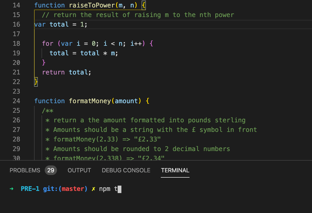Click the string "£2.33" on line 28

point(147,139)
